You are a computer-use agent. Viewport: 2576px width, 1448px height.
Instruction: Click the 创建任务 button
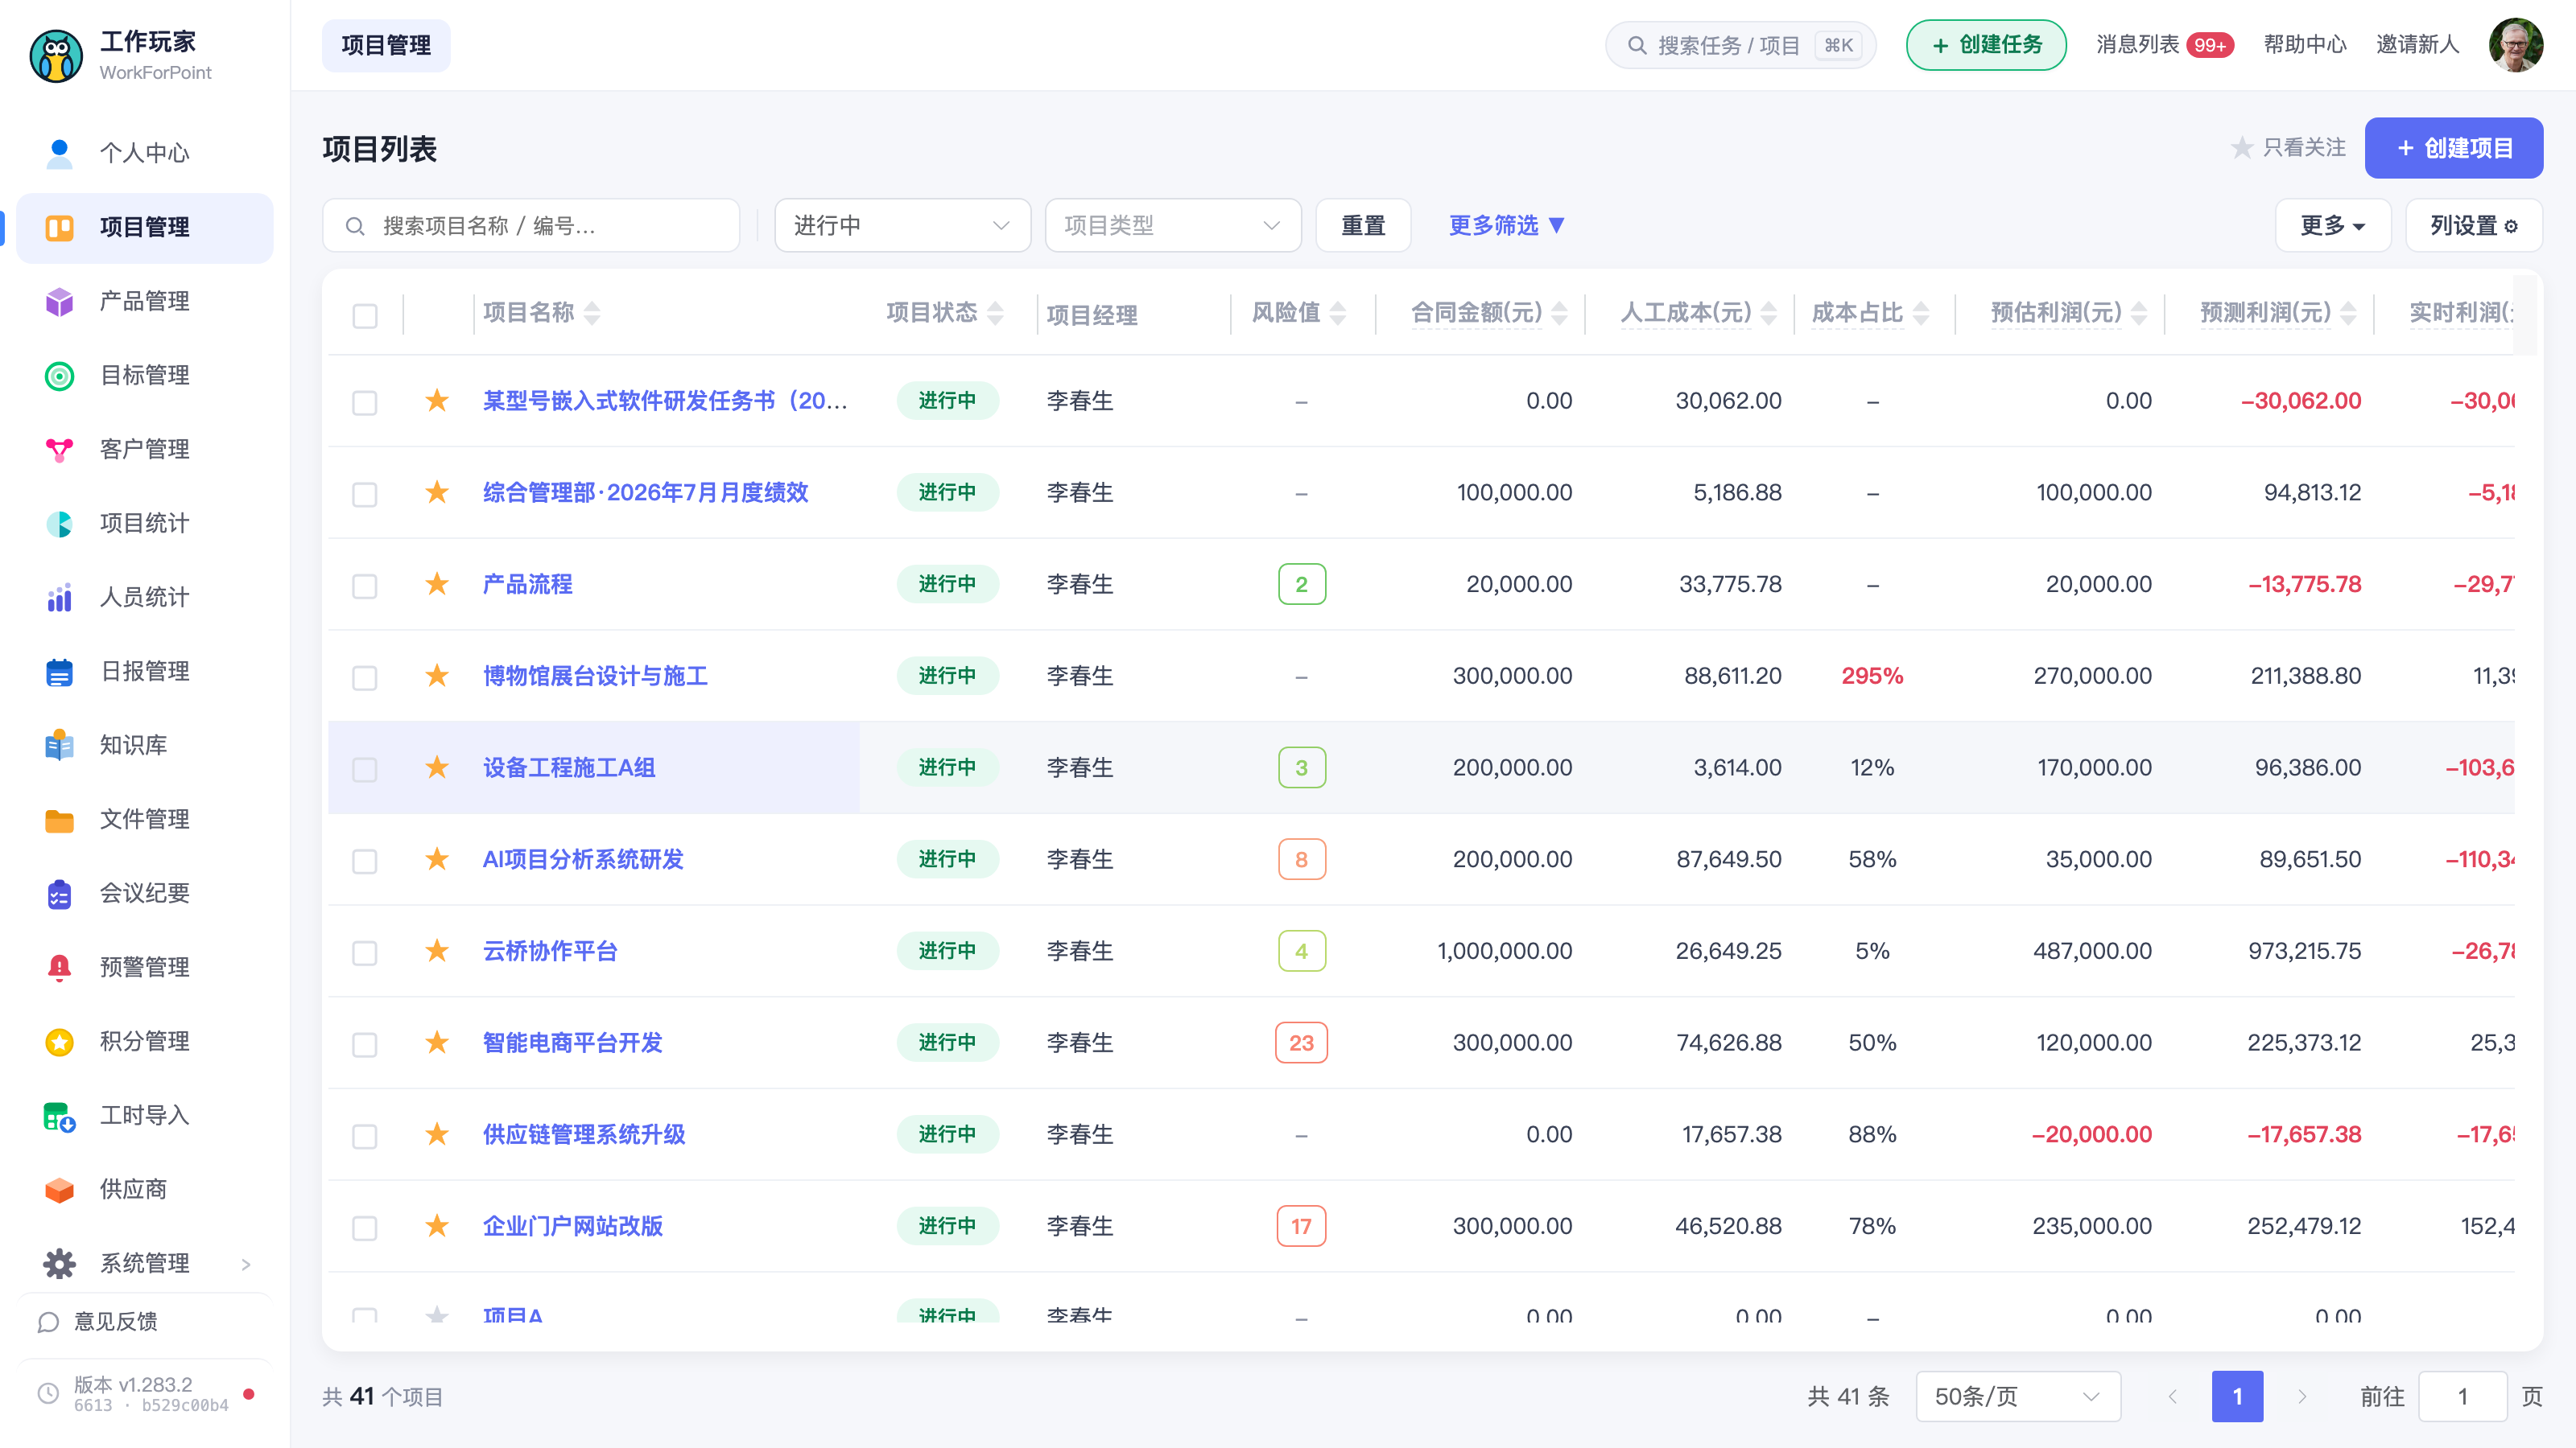pyautogui.click(x=1986, y=45)
